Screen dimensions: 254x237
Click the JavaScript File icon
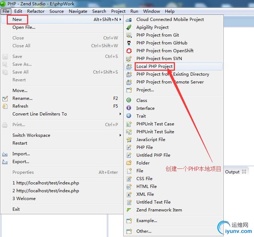(129, 140)
